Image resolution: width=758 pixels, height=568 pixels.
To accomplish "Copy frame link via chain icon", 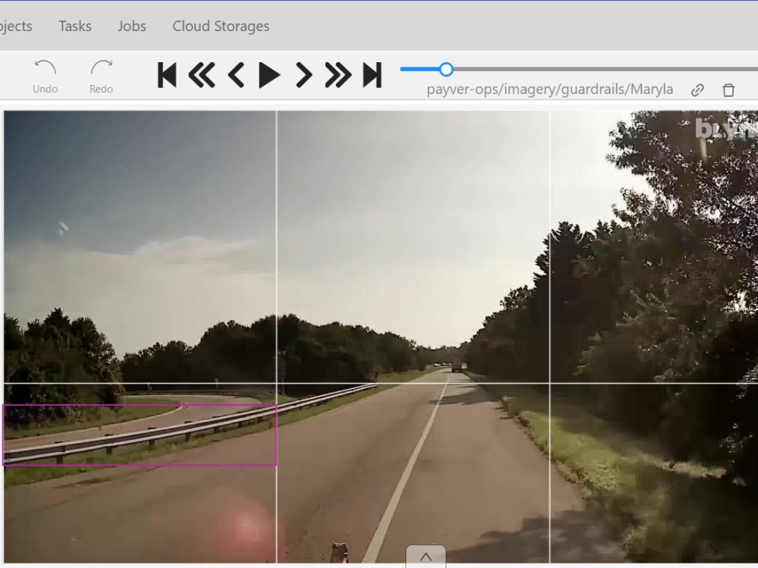I will point(697,90).
